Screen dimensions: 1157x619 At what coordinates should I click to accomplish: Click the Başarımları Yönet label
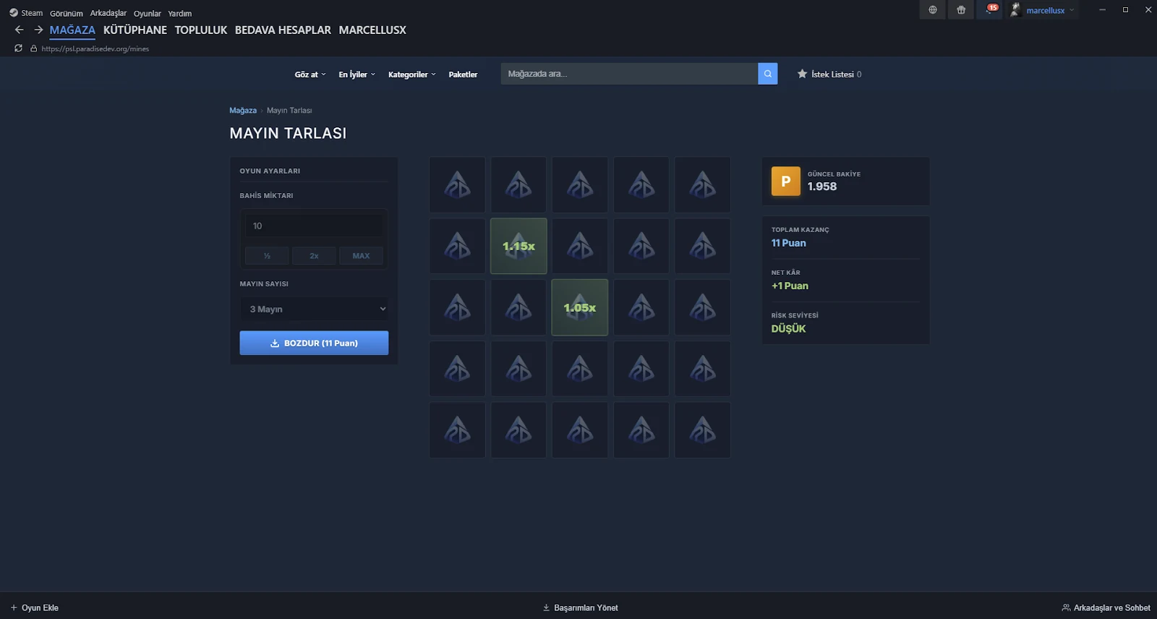coord(586,607)
